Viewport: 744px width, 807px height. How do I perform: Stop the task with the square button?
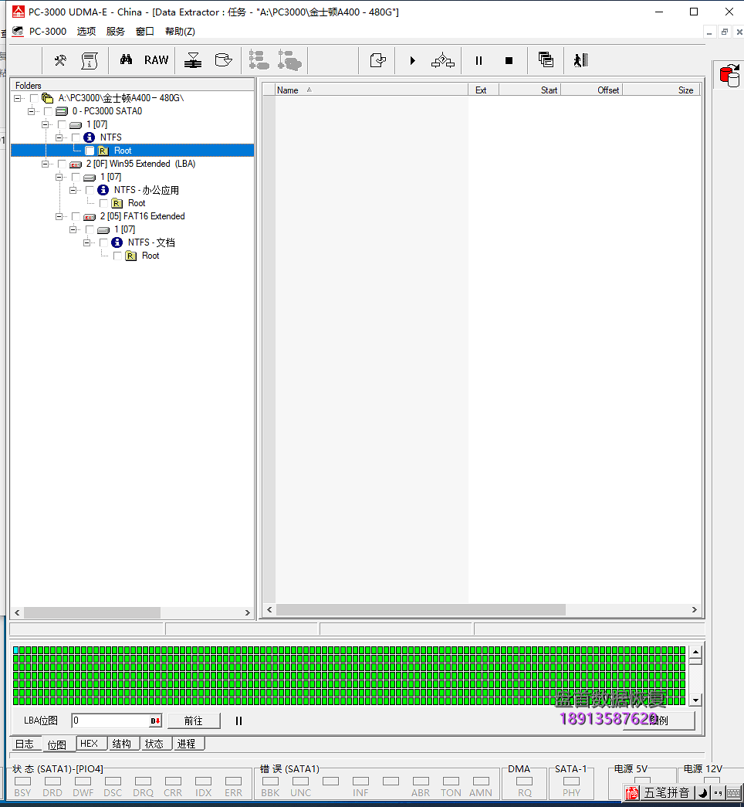509,61
